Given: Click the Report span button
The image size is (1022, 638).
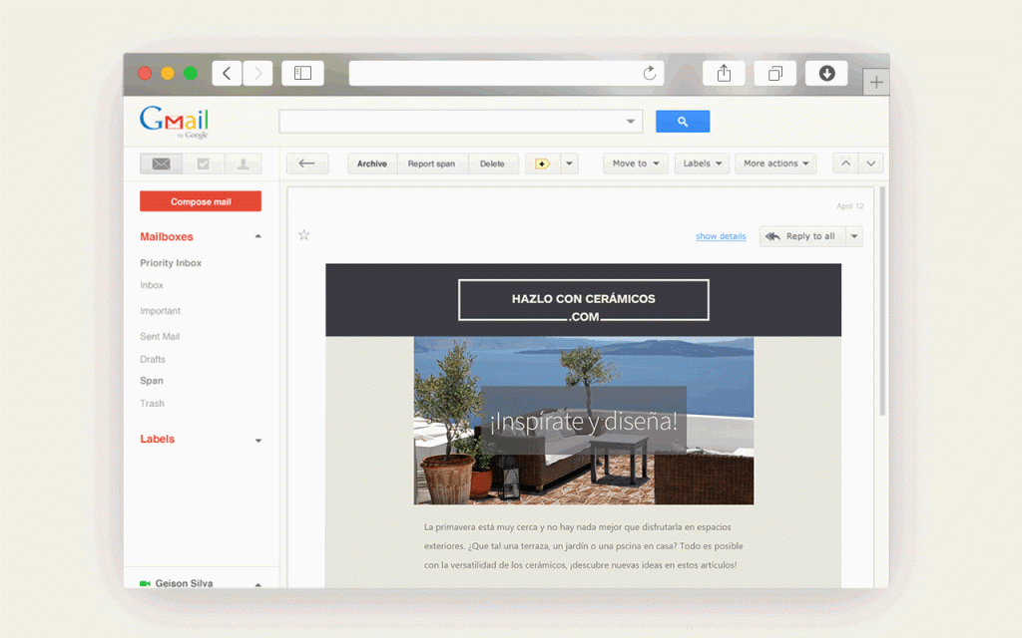Looking at the screenshot, I should coord(431,164).
